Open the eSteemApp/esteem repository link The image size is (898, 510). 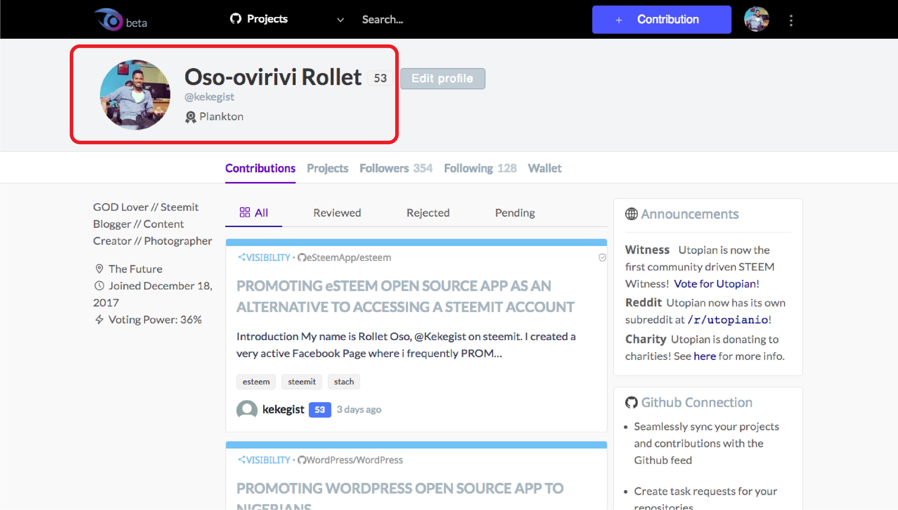pyautogui.click(x=349, y=257)
